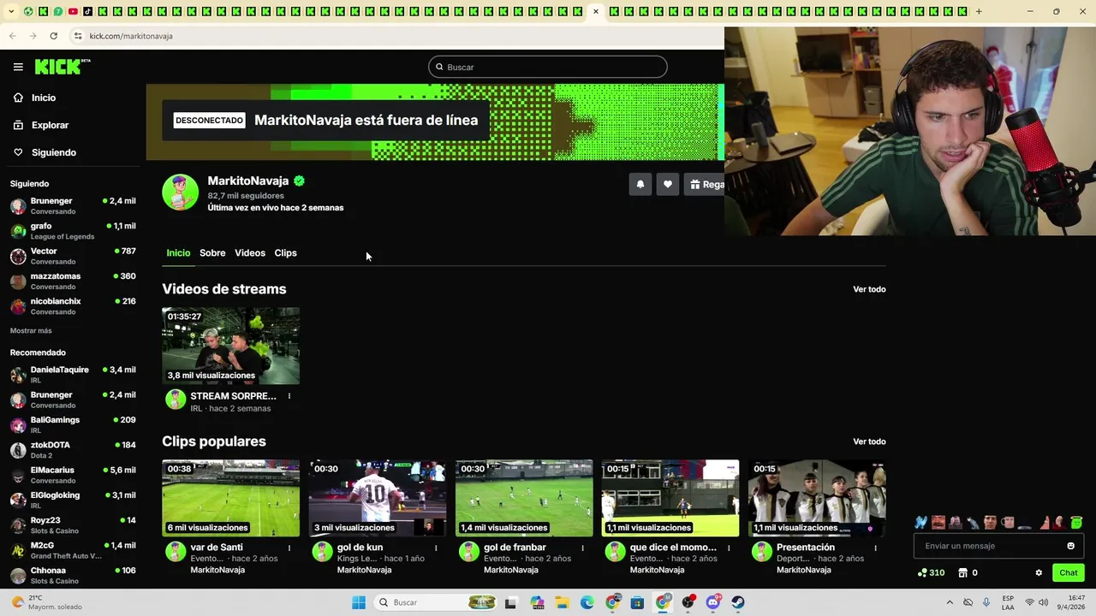This screenshot has height=616, width=1096.
Task: Click the blue waving hands emote
Action: click(x=920, y=522)
